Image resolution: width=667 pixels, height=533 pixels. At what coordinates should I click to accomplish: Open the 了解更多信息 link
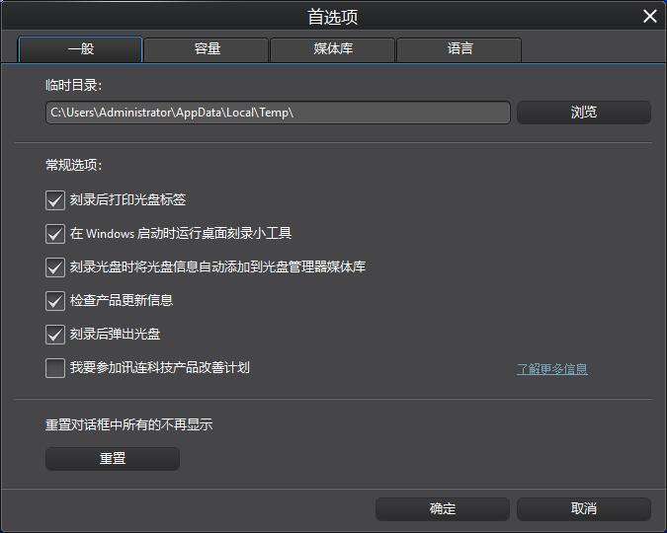552,369
